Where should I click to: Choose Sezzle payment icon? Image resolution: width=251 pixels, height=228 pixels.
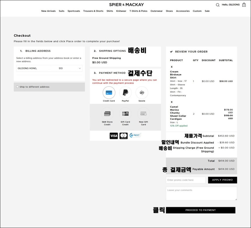point(142,92)
